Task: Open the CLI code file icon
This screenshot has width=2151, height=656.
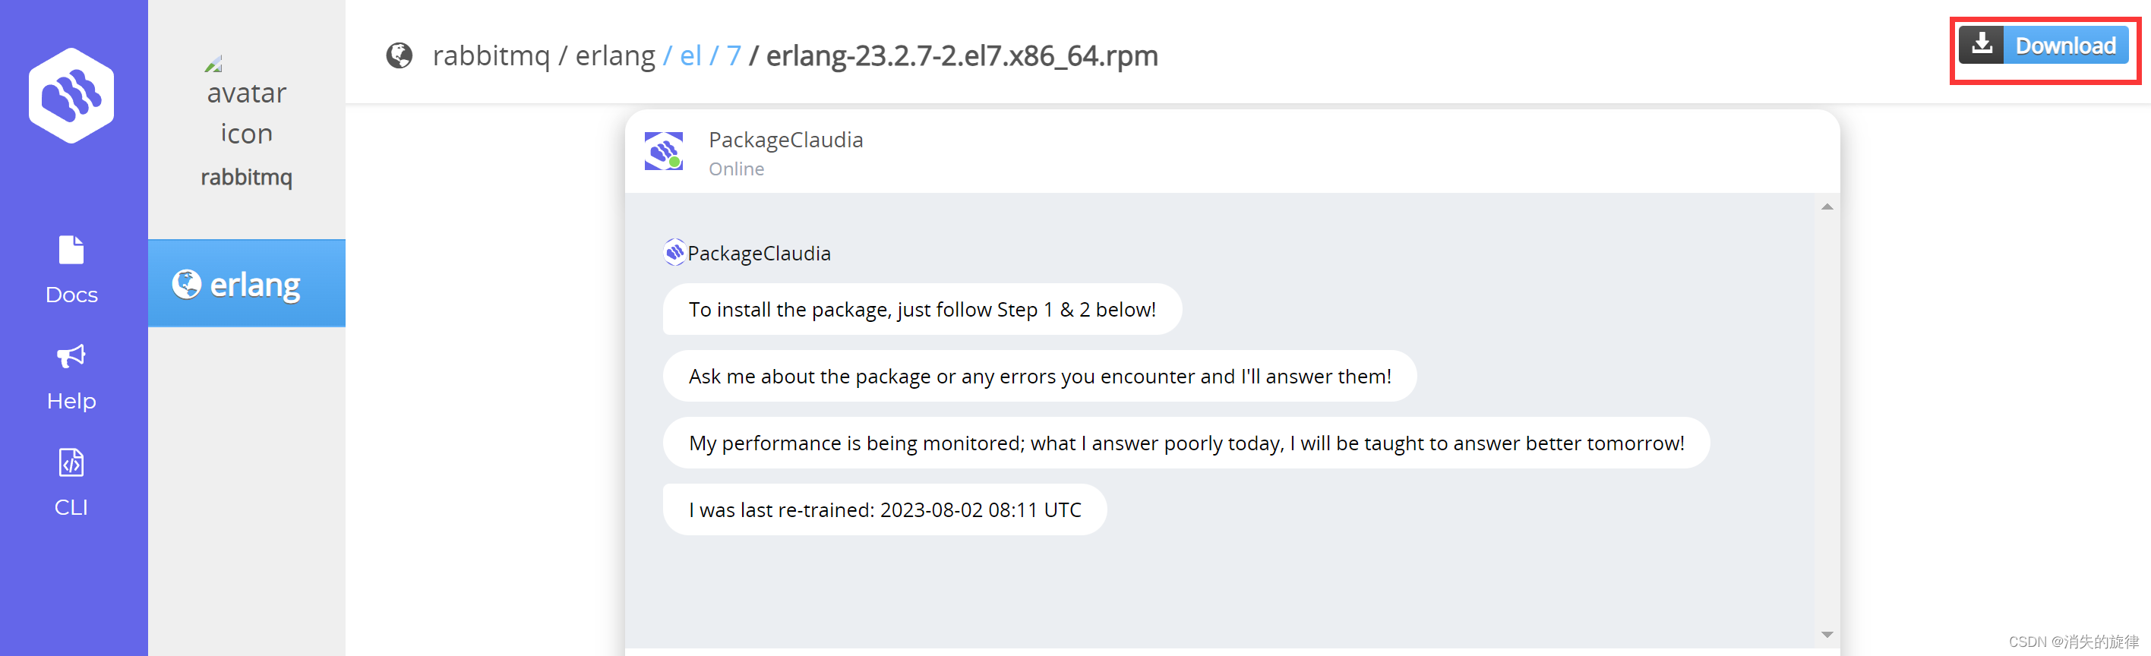Action: (72, 462)
